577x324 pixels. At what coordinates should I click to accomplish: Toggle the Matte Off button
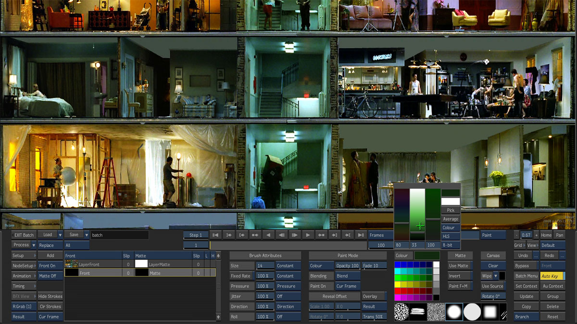(50, 276)
